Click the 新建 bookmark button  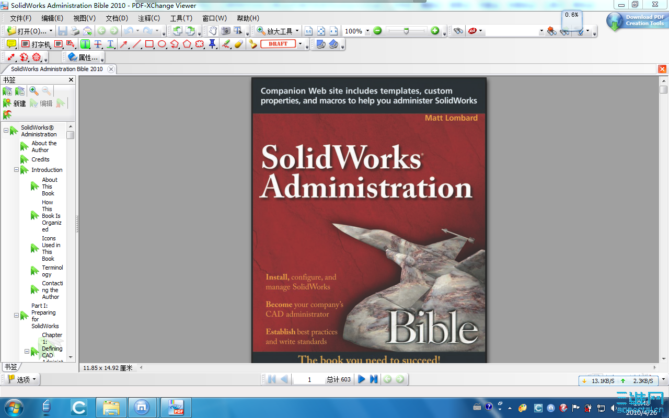pyautogui.click(x=18, y=103)
